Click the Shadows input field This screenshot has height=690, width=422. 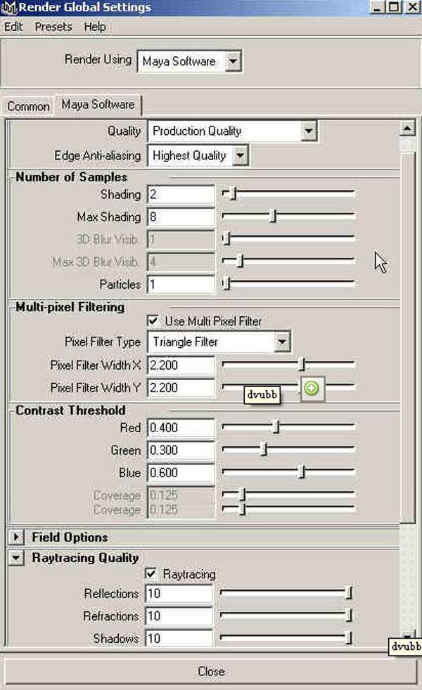click(179, 637)
